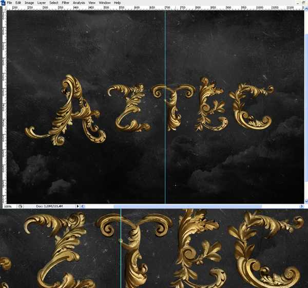This screenshot has width=308, height=288.
Task: Click the horizontal scrollbar right arrow
Action: click(301, 206)
